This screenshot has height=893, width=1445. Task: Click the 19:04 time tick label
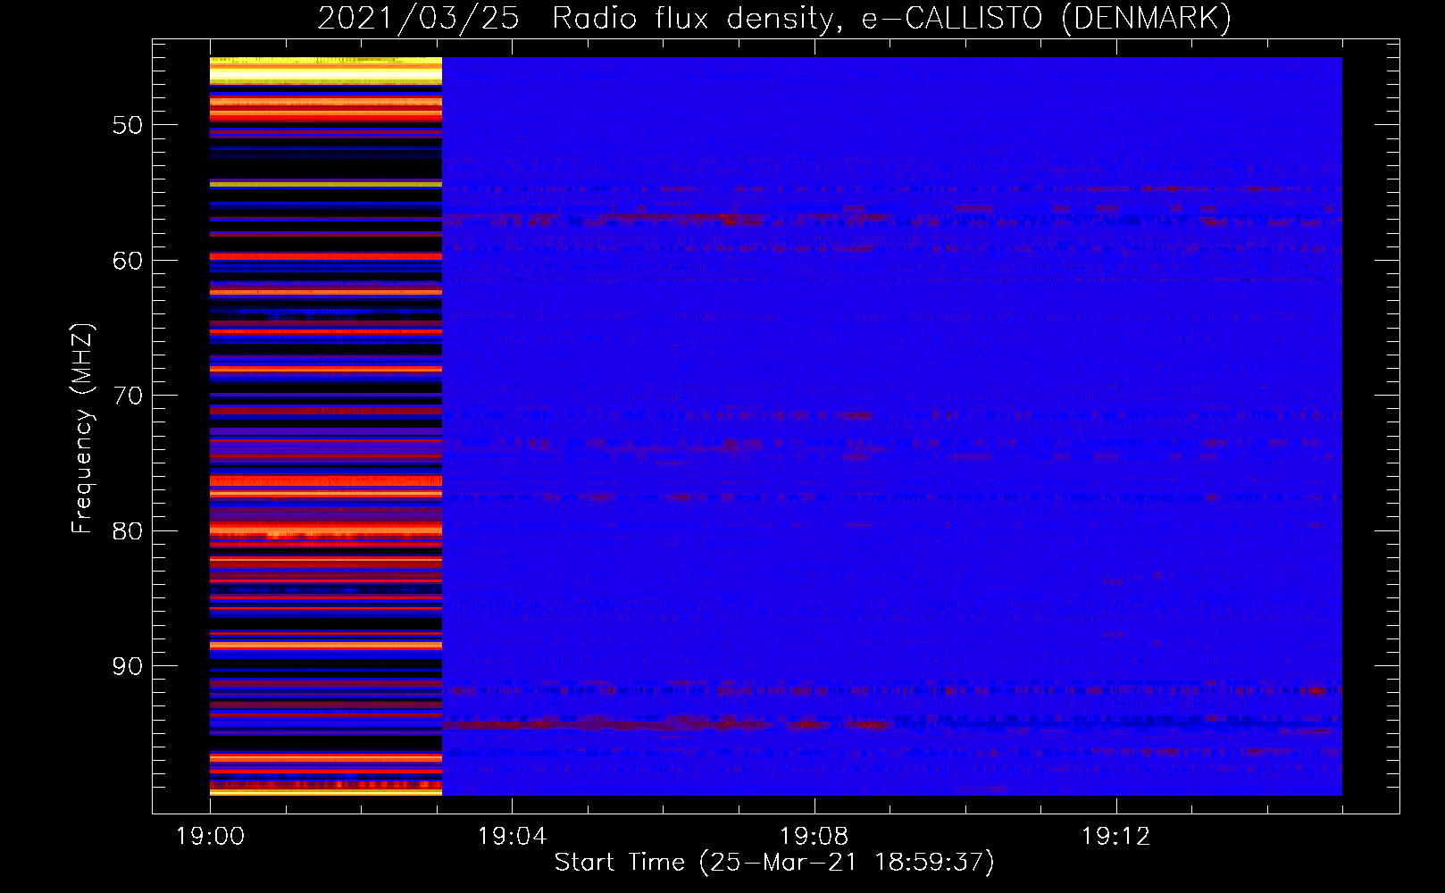pyautogui.click(x=512, y=837)
